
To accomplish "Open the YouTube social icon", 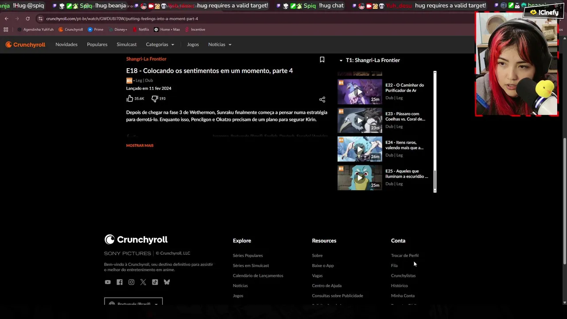I will click(x=108, y=282).
